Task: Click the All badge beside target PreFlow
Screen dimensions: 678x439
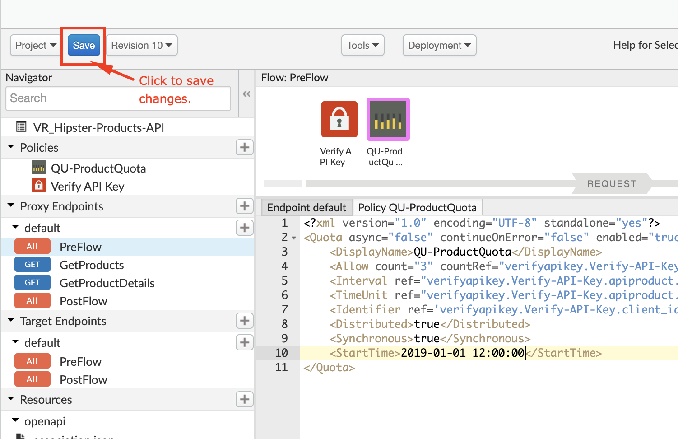Action: pyautogui.click(x=32, y=361)
